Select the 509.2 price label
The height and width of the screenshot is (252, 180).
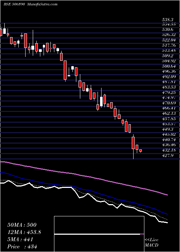[x=167, y=56]
